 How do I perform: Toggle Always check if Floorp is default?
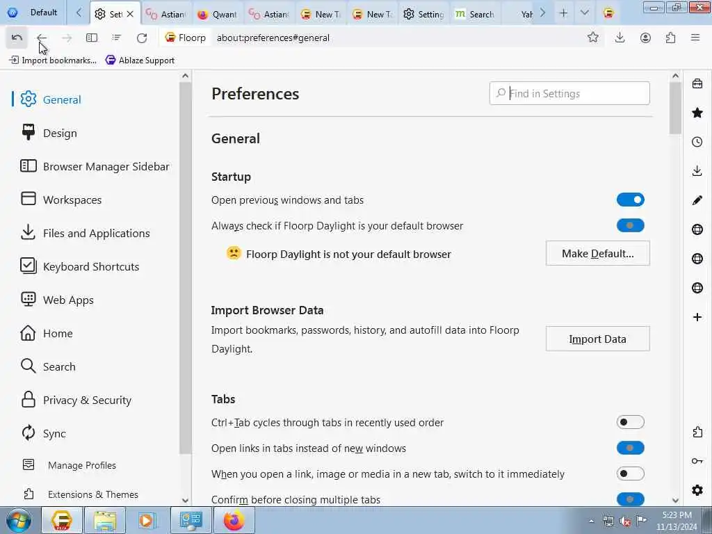[630, 226]
